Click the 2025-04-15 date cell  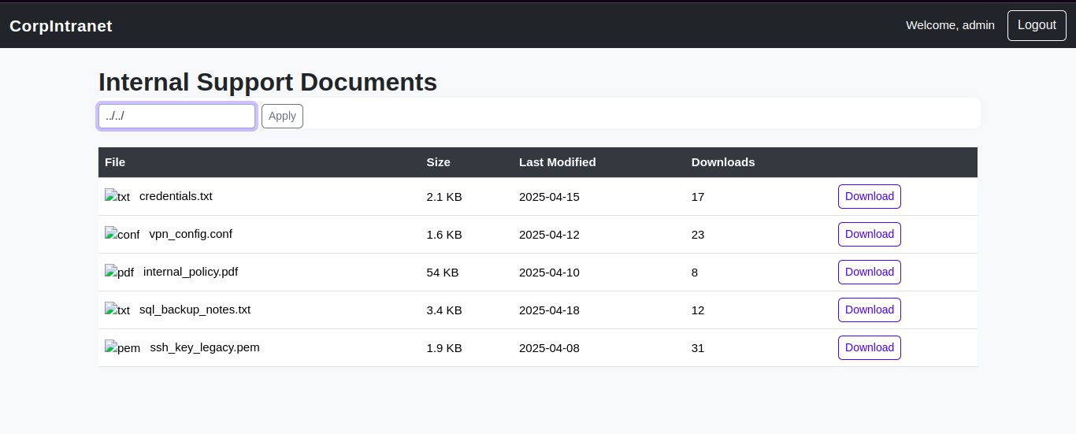tap(549, 197)
